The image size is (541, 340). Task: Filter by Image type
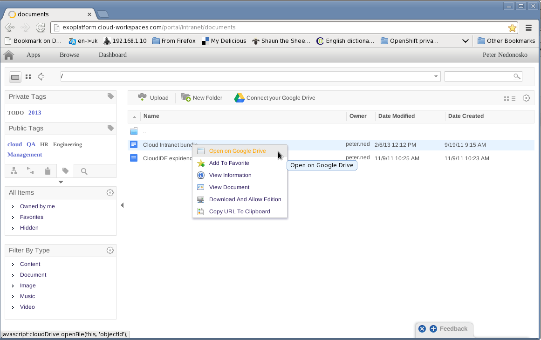pyautogui.click(x=27, y=286)
